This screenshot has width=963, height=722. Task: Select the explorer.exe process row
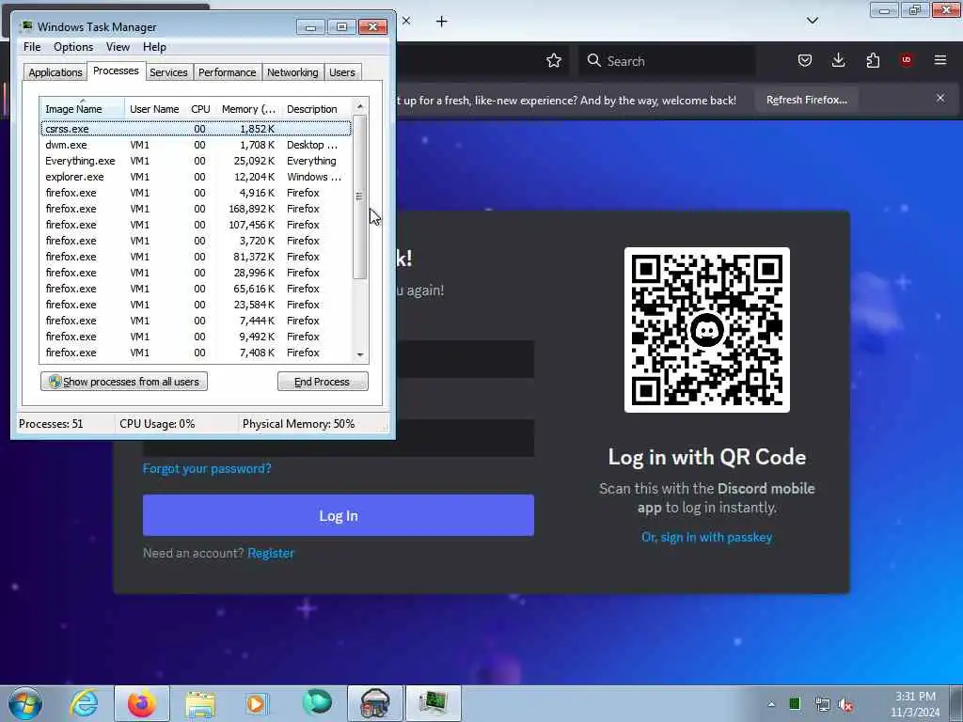click(196, 177)
